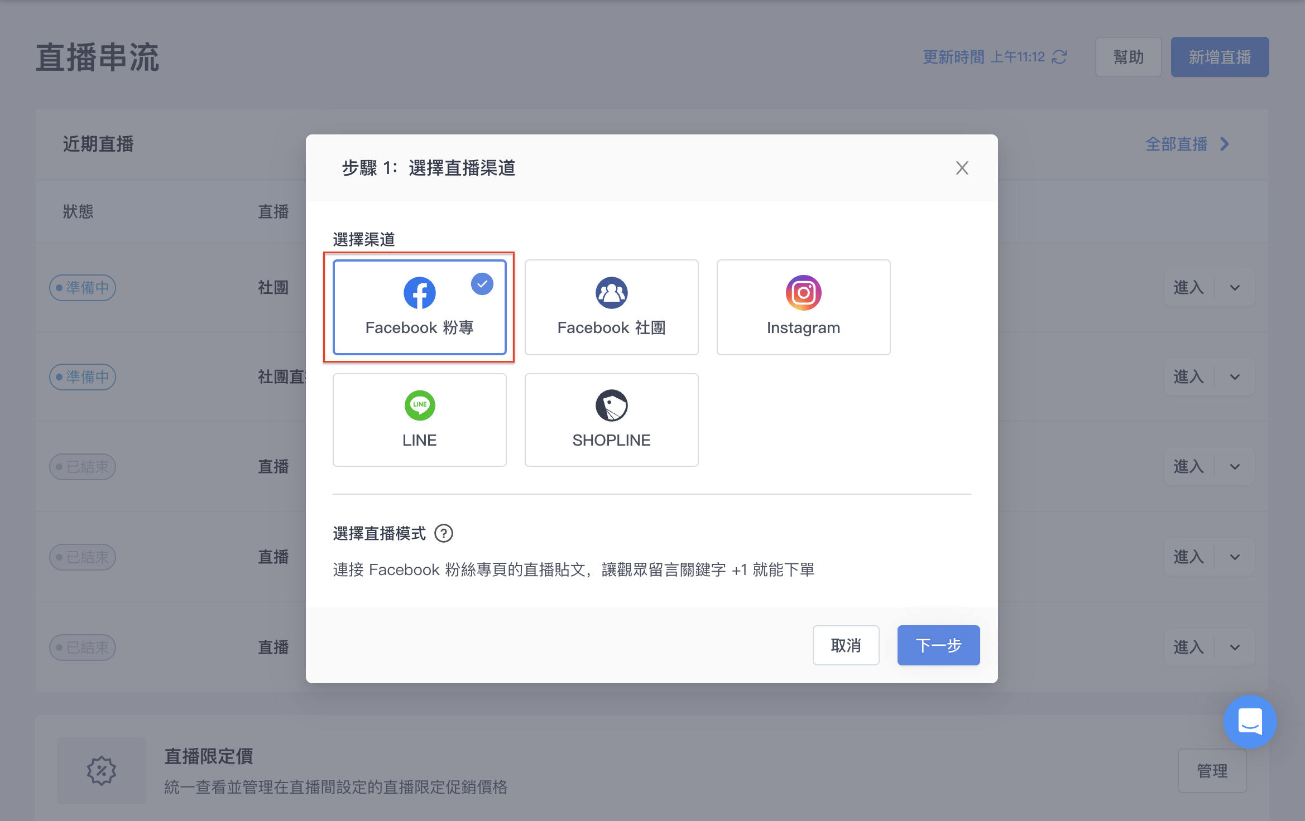Click the 狀態 column header
Viewport: 1305px width, 821px height.
[x=78, y=212]
